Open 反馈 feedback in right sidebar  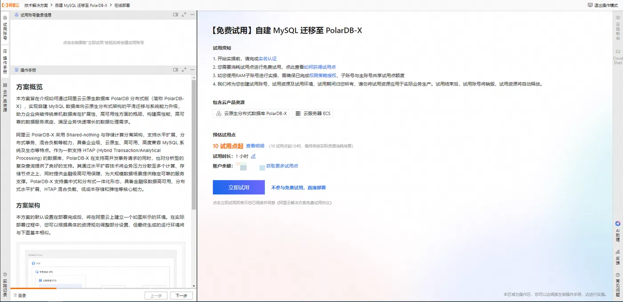[x=618, y=257]
